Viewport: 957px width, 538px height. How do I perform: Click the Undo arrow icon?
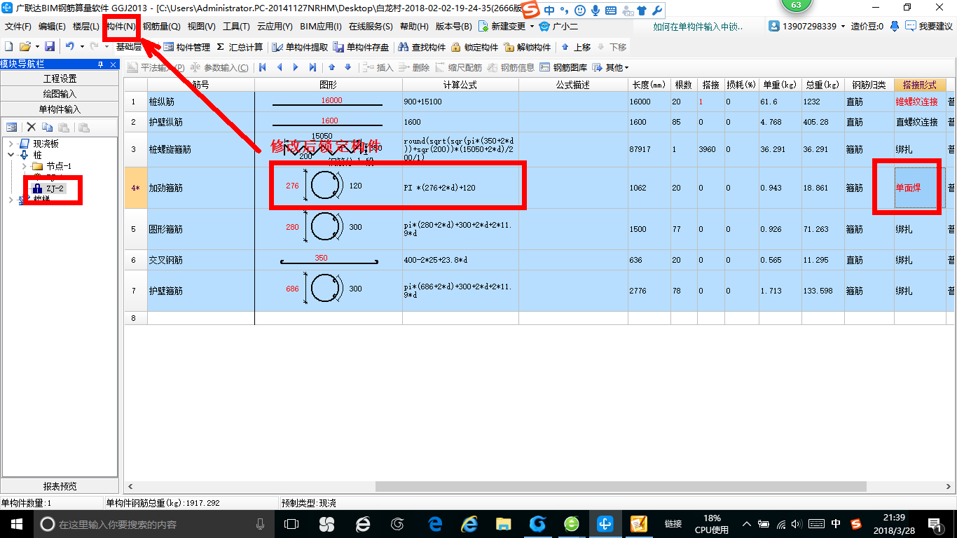69,47
